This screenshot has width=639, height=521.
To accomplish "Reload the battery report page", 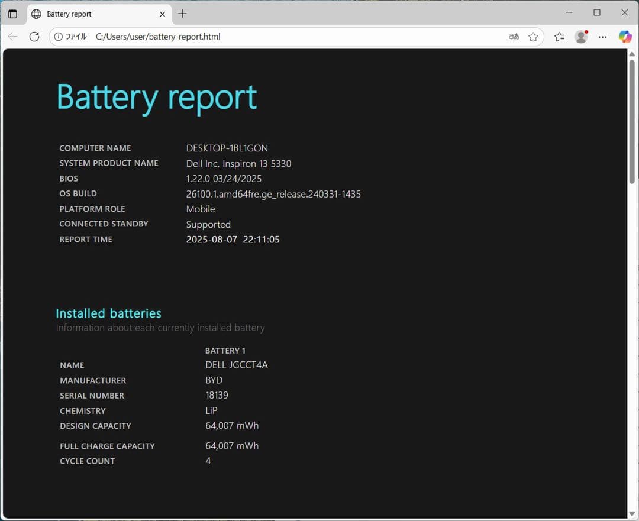I will (x=34, y=36).
